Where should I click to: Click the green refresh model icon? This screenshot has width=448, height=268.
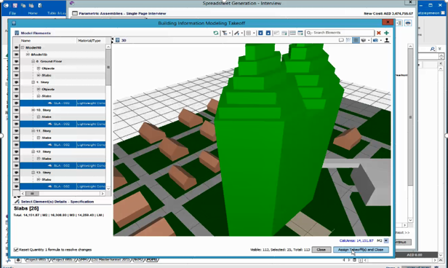click(x=216, y=33)
